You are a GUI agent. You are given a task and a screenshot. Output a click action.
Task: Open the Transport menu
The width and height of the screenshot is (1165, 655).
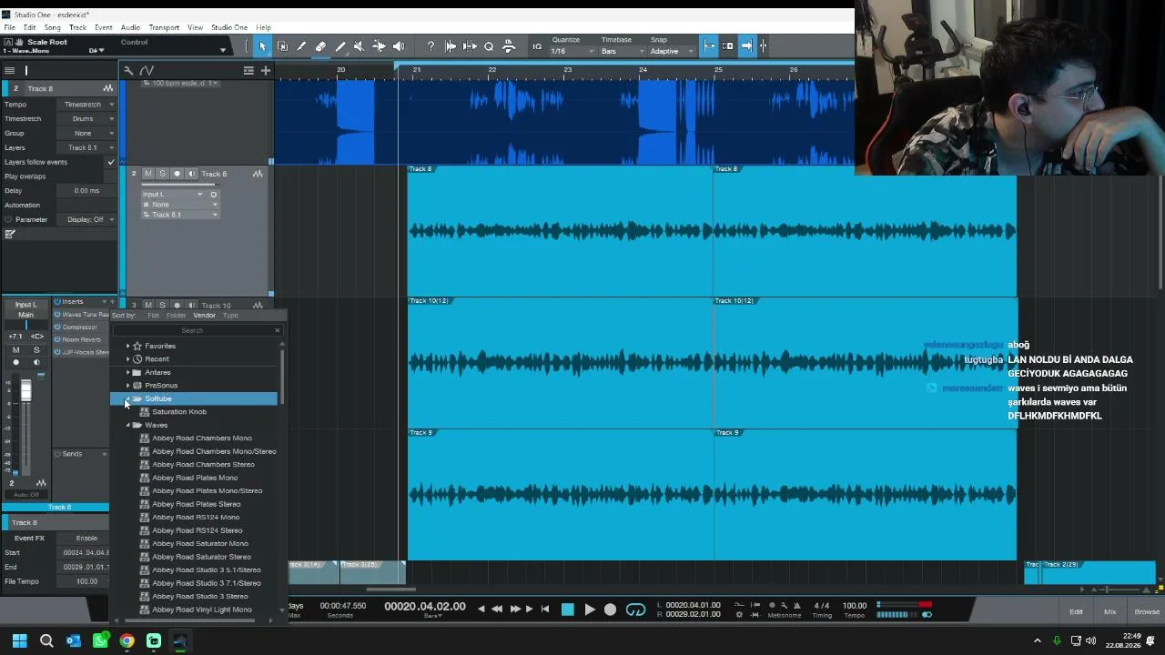pos(164,27)
